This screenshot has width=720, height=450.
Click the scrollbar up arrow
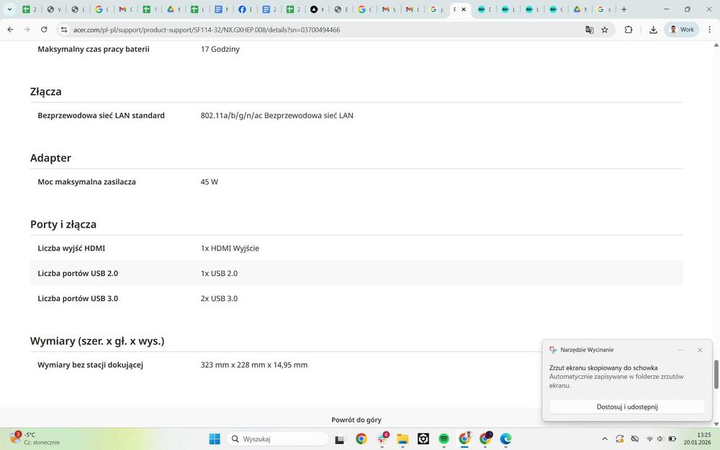(x=716, y=45)
